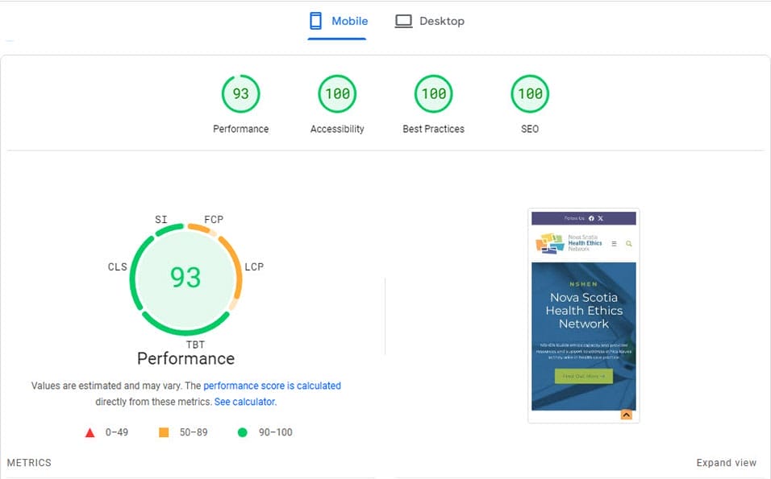Open the hamburger menu in the site preview
This screenshot has width=771, height=479.
(x=614, y=244)
